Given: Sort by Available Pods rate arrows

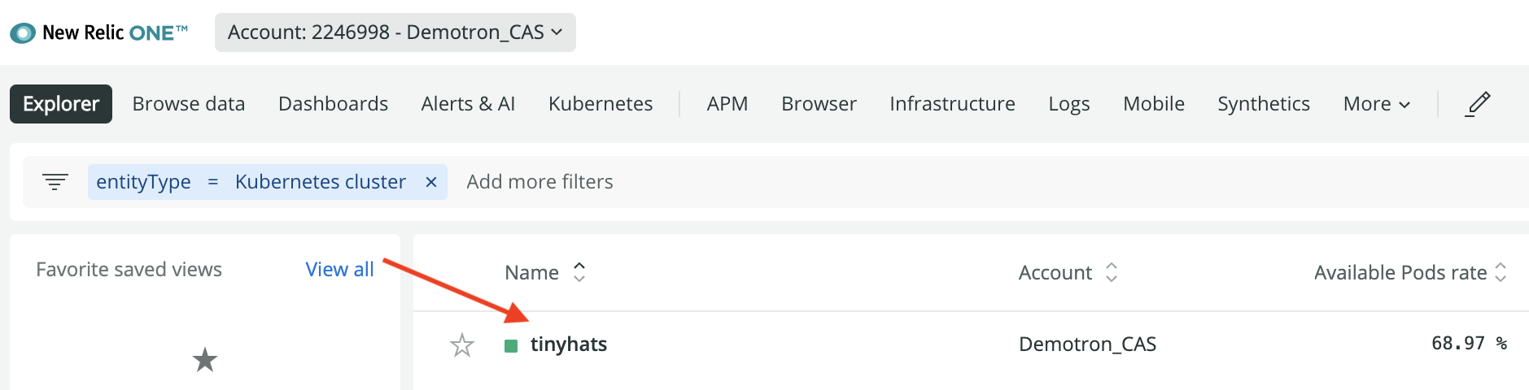Looking at the screenshot, I should click(x=1501, y=272).
